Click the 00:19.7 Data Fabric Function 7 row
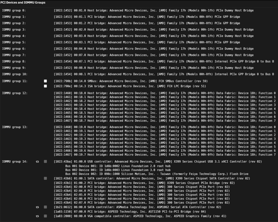 [165, 155]
